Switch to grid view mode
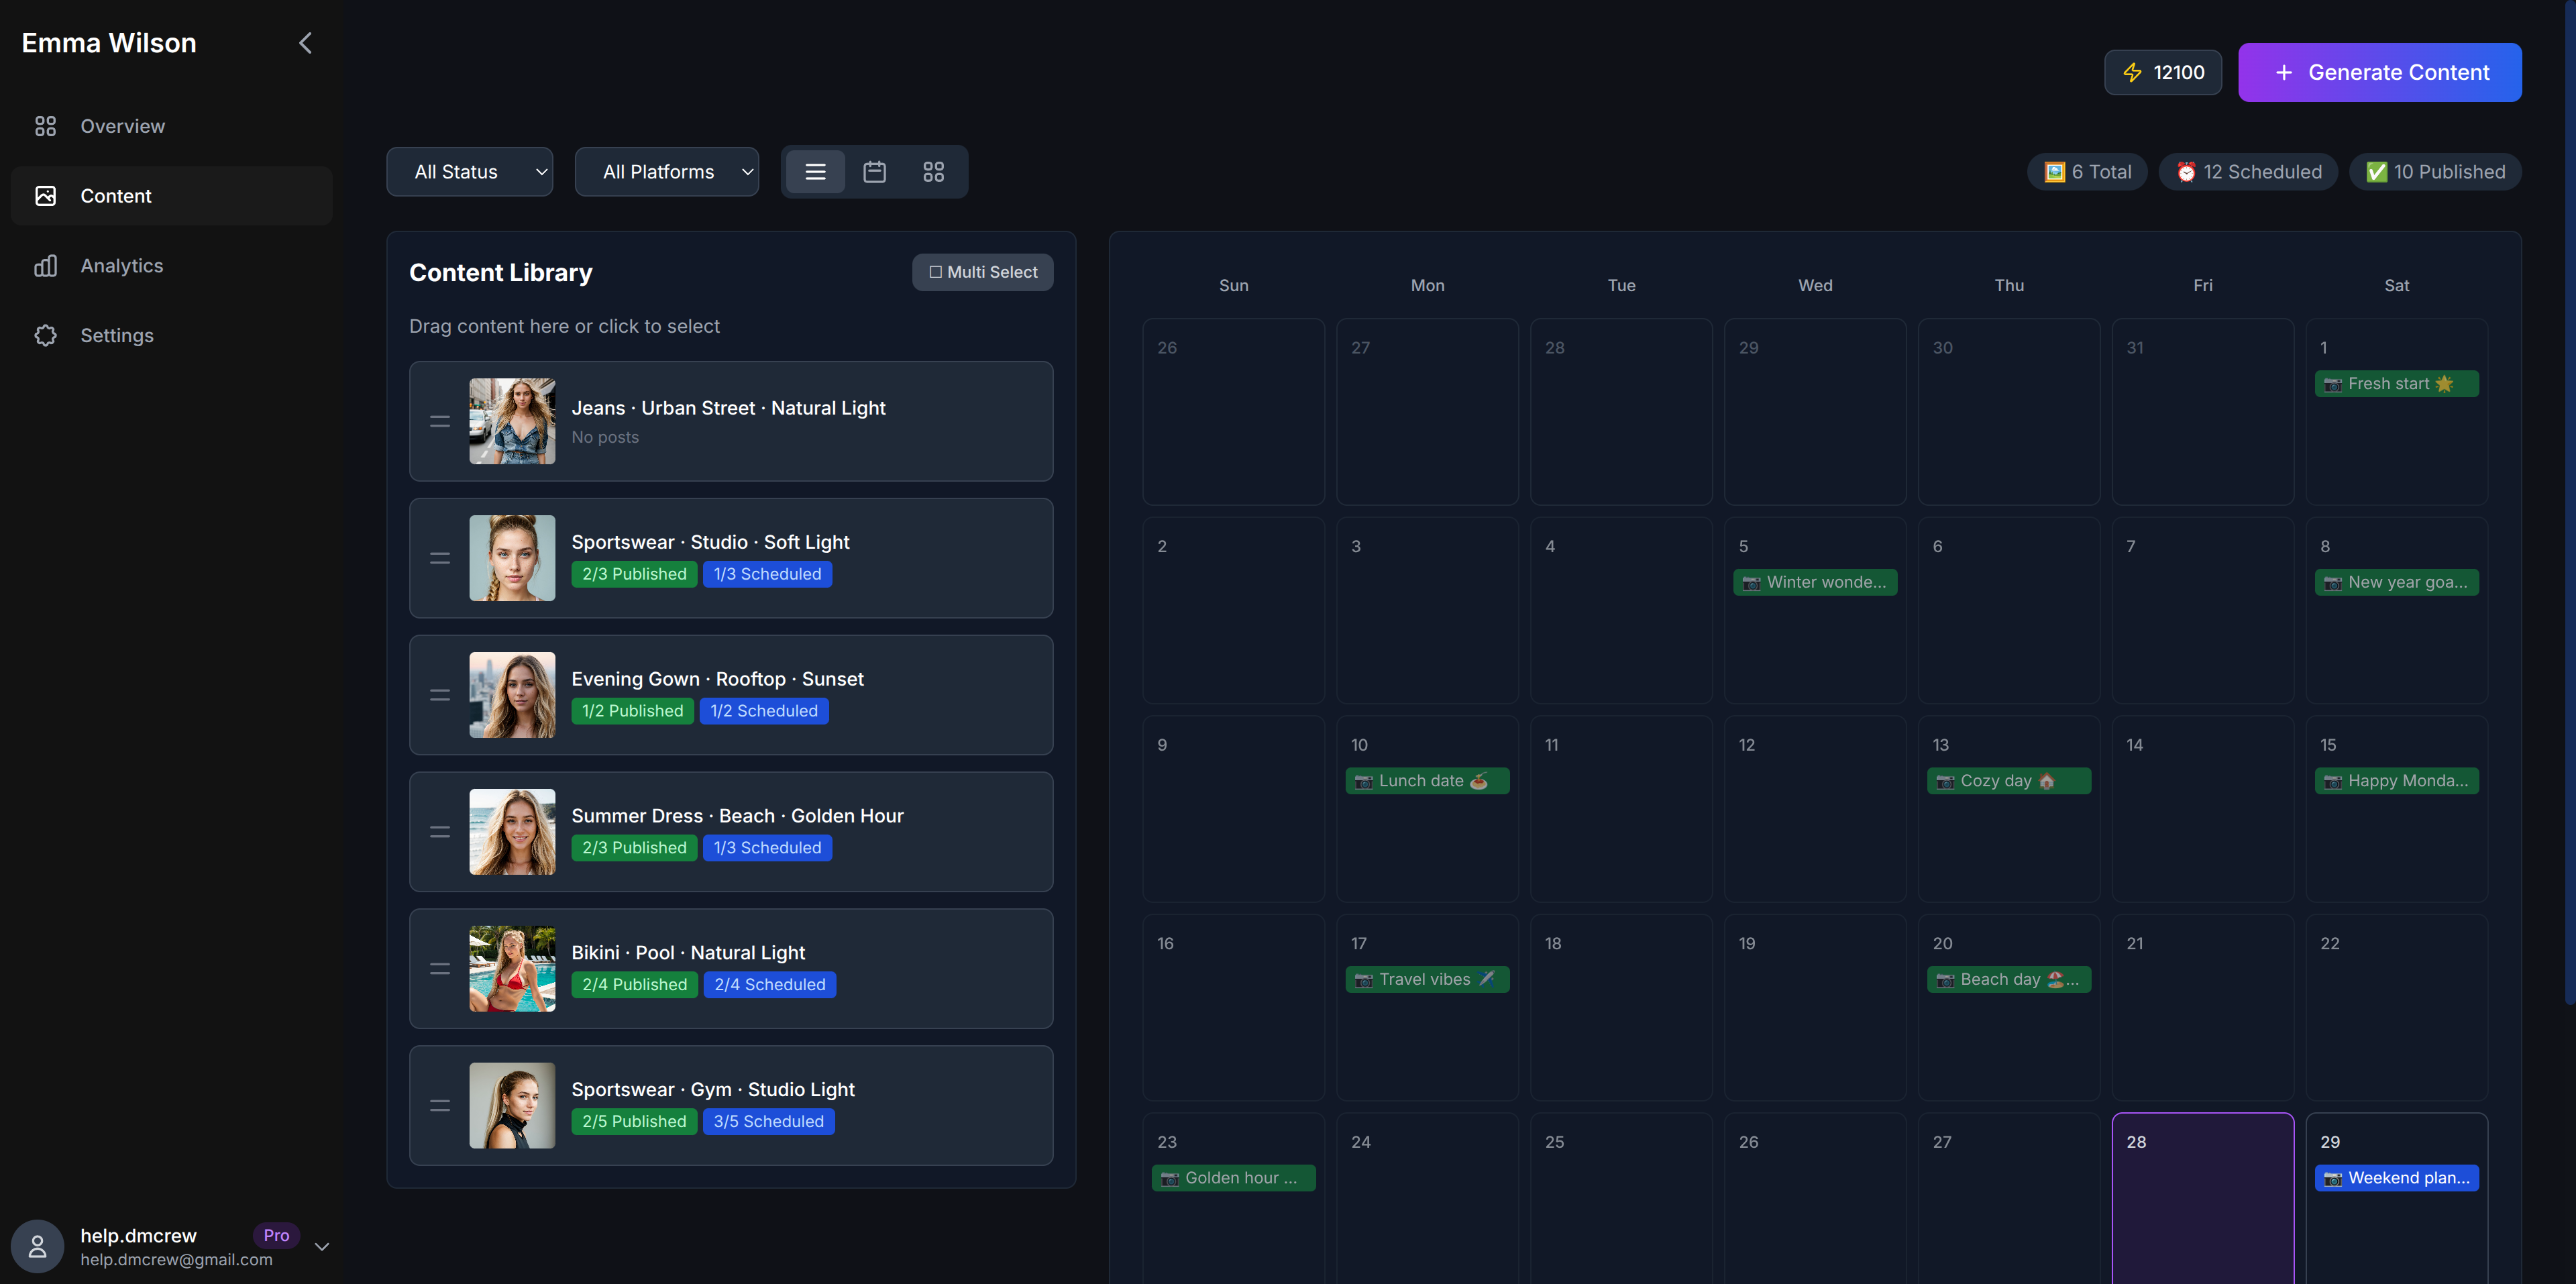The height and width of the screenshot is (1284, 2576). (933, 171)
